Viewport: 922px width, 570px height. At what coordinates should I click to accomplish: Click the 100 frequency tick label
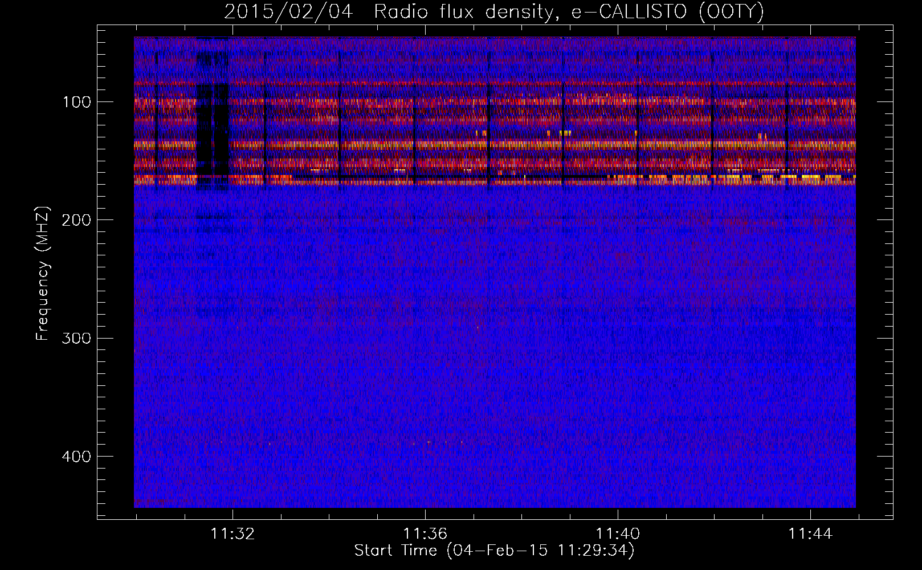[x=77, y=102]
